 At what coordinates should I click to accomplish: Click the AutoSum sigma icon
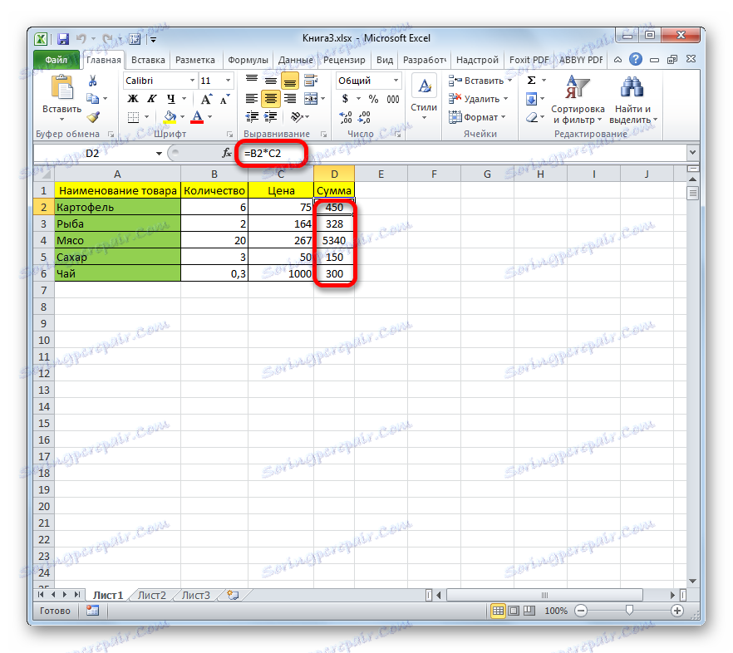(532, 81)
